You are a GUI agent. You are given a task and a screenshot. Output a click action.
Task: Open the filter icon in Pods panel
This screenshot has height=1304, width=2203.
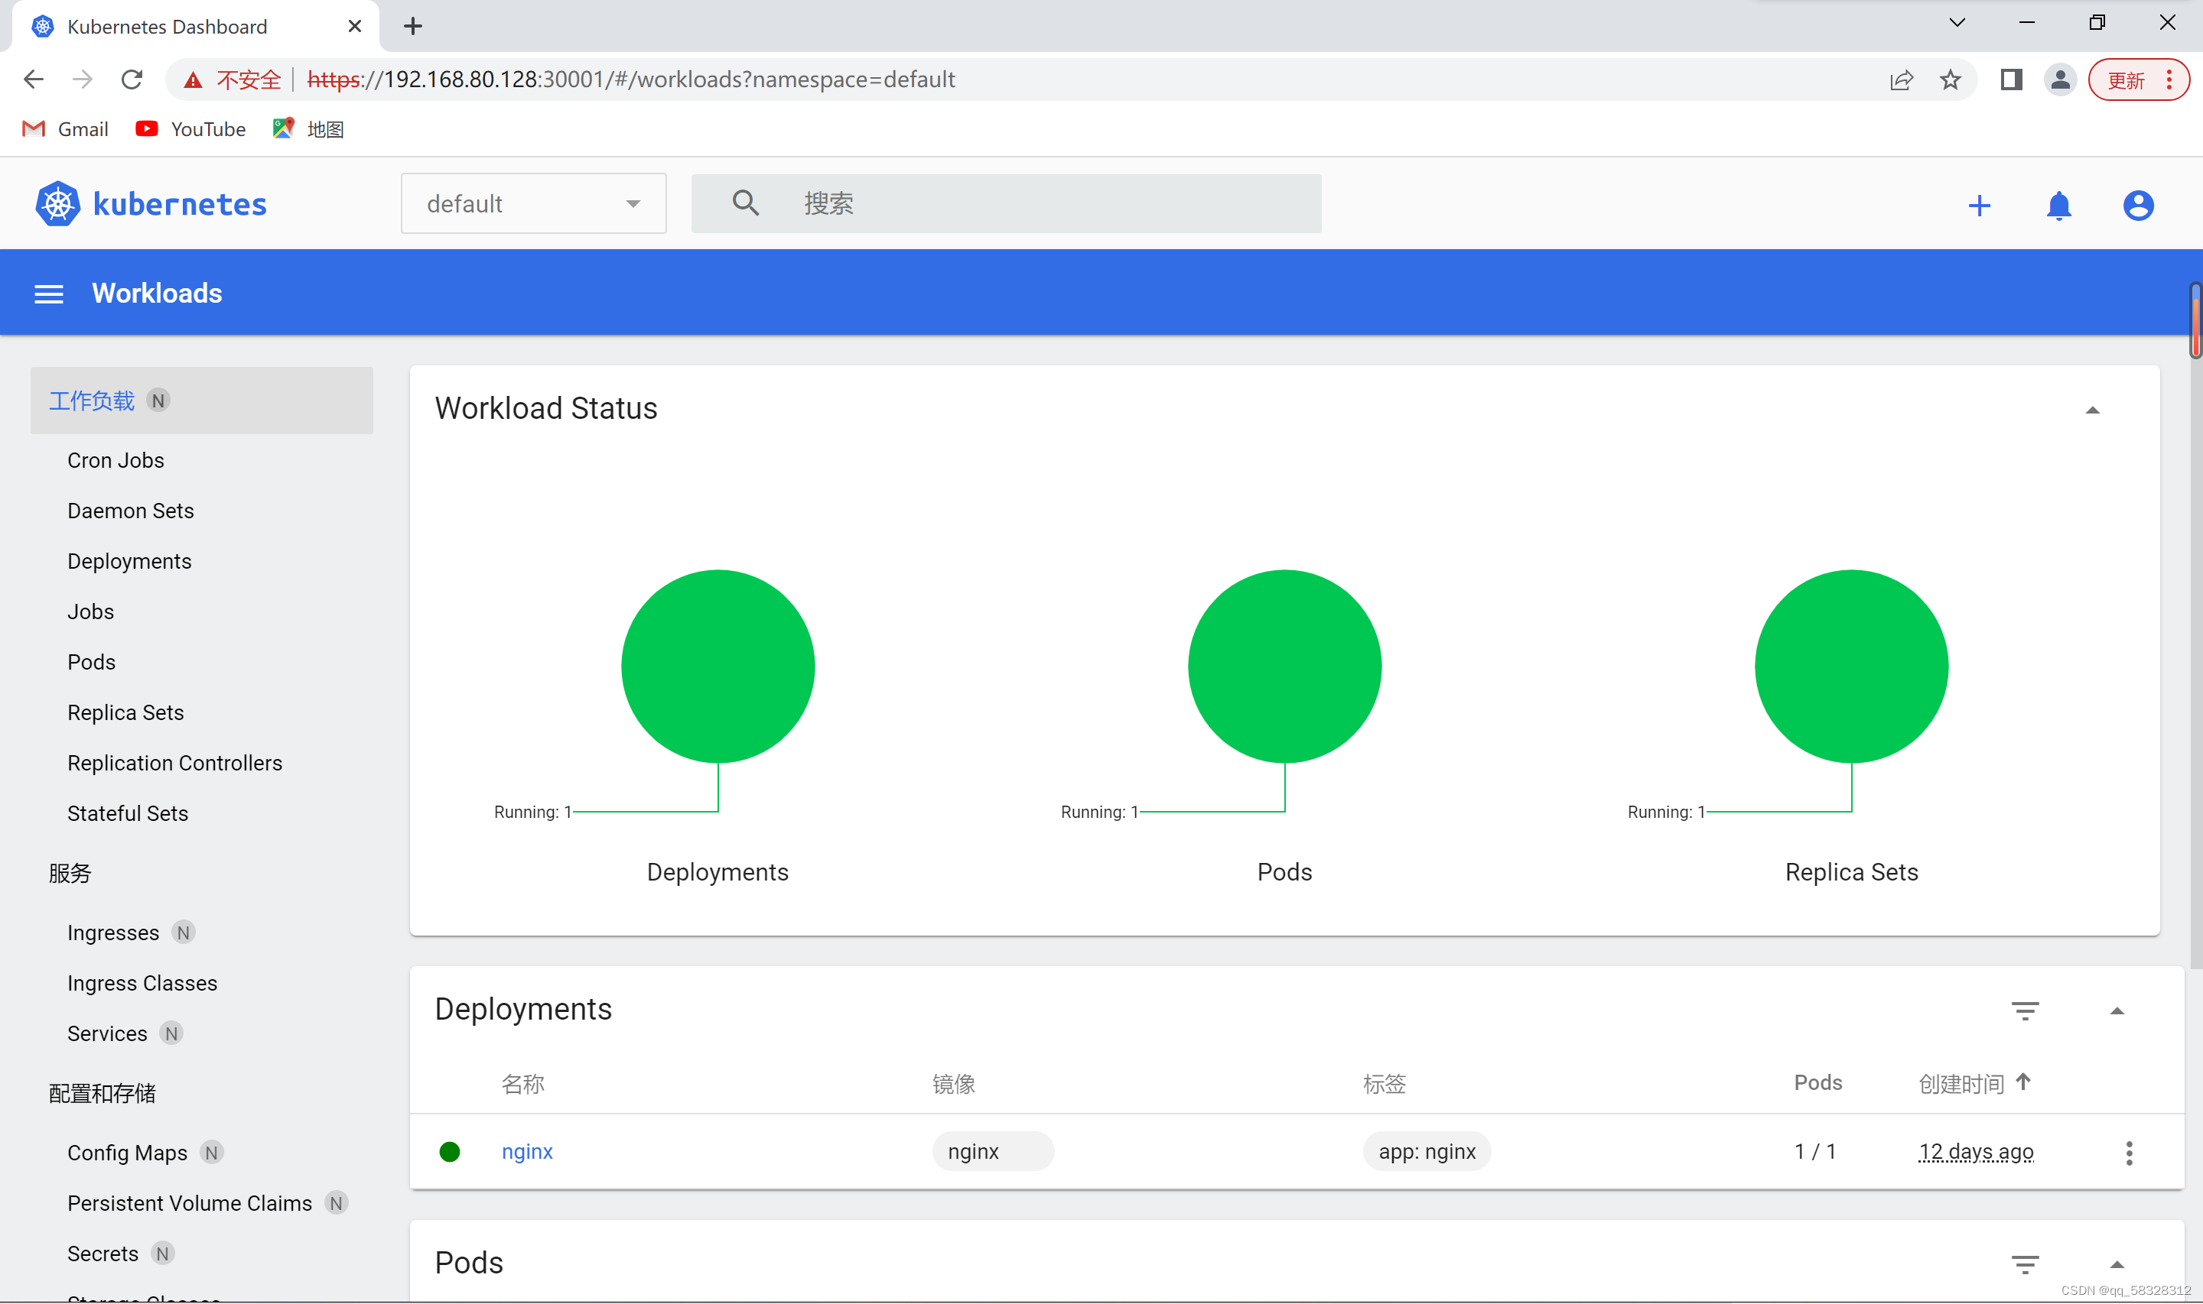2026,1265
